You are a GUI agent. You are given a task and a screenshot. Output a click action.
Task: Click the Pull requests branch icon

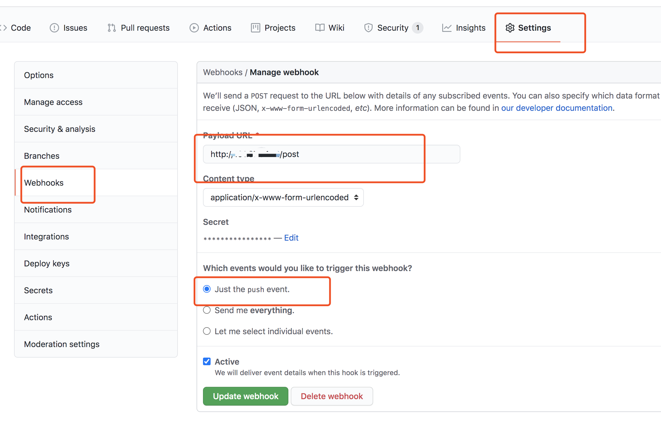[x=111, y=28]
